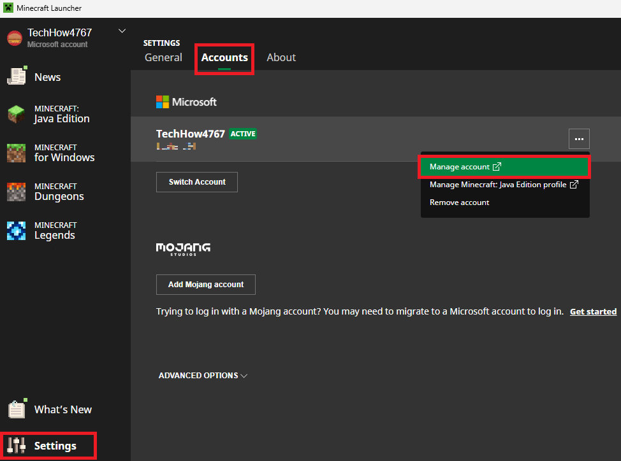621x461 pixels.
Task: Expand Advanced Options
Action: click(203, 375)
